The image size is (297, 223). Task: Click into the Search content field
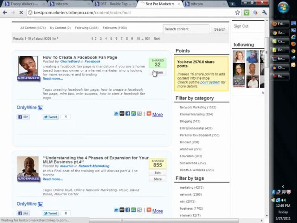point(186,29)
